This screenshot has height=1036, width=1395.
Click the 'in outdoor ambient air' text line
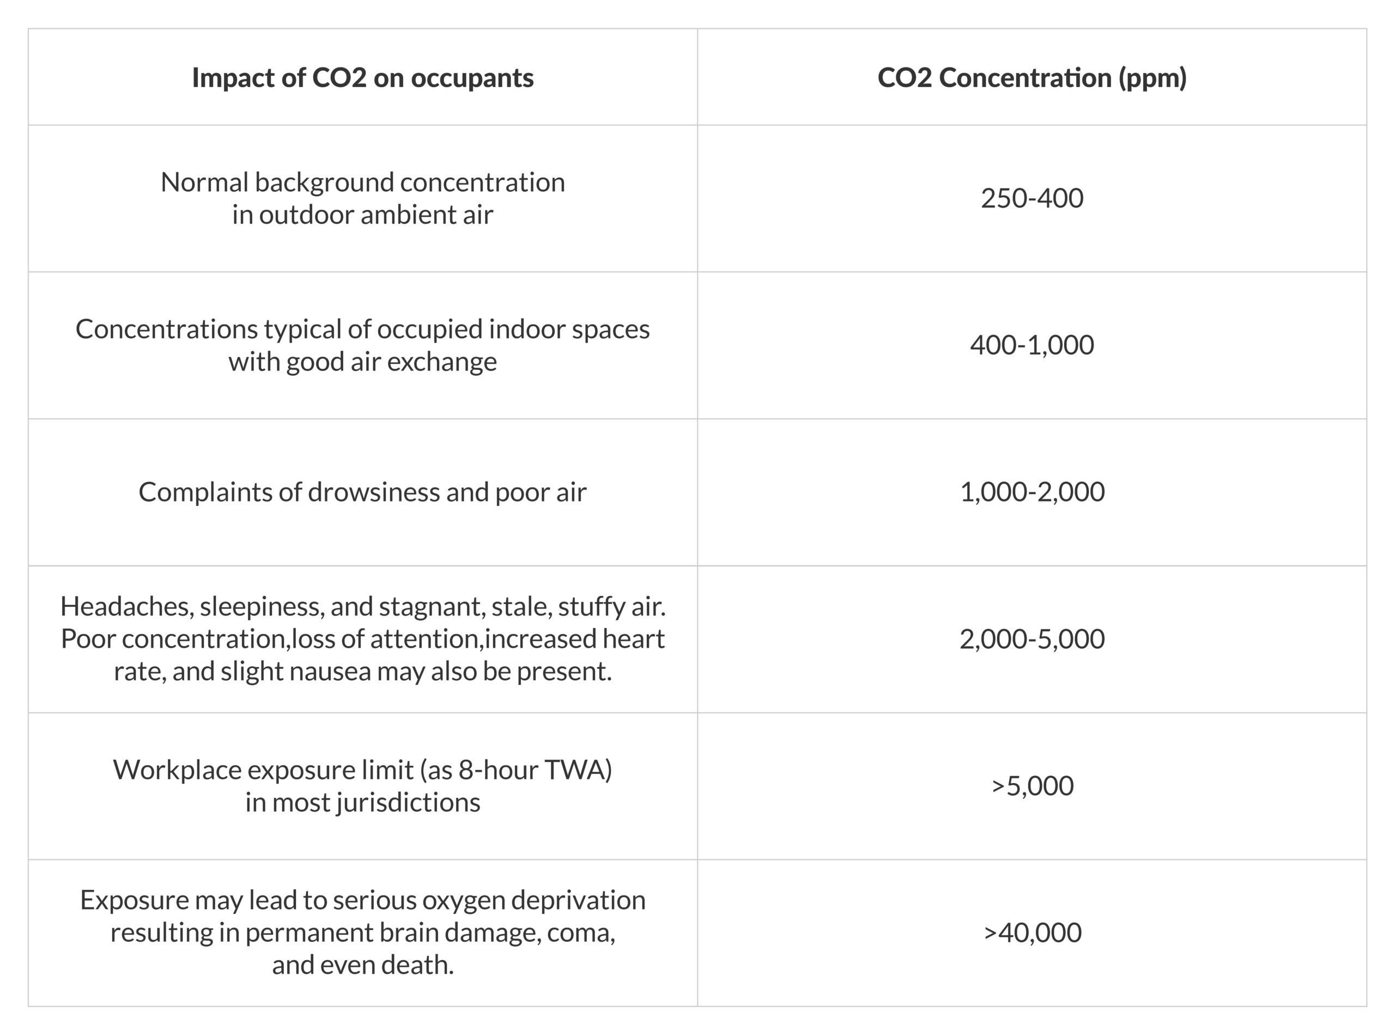(x=362, y=215)
